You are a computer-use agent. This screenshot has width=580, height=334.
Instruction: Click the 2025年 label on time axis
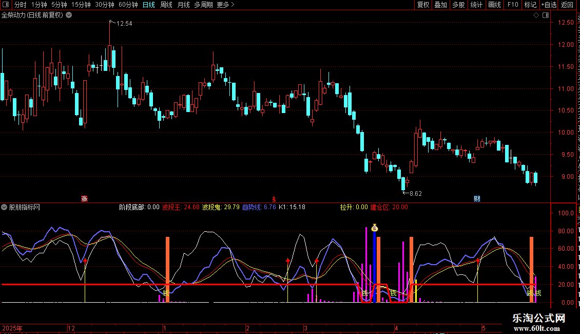point(12,328)
